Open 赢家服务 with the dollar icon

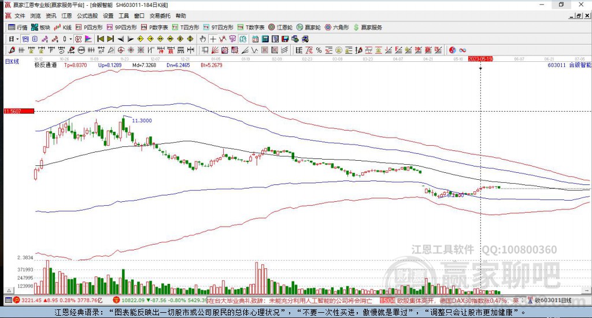coord(368,27)
